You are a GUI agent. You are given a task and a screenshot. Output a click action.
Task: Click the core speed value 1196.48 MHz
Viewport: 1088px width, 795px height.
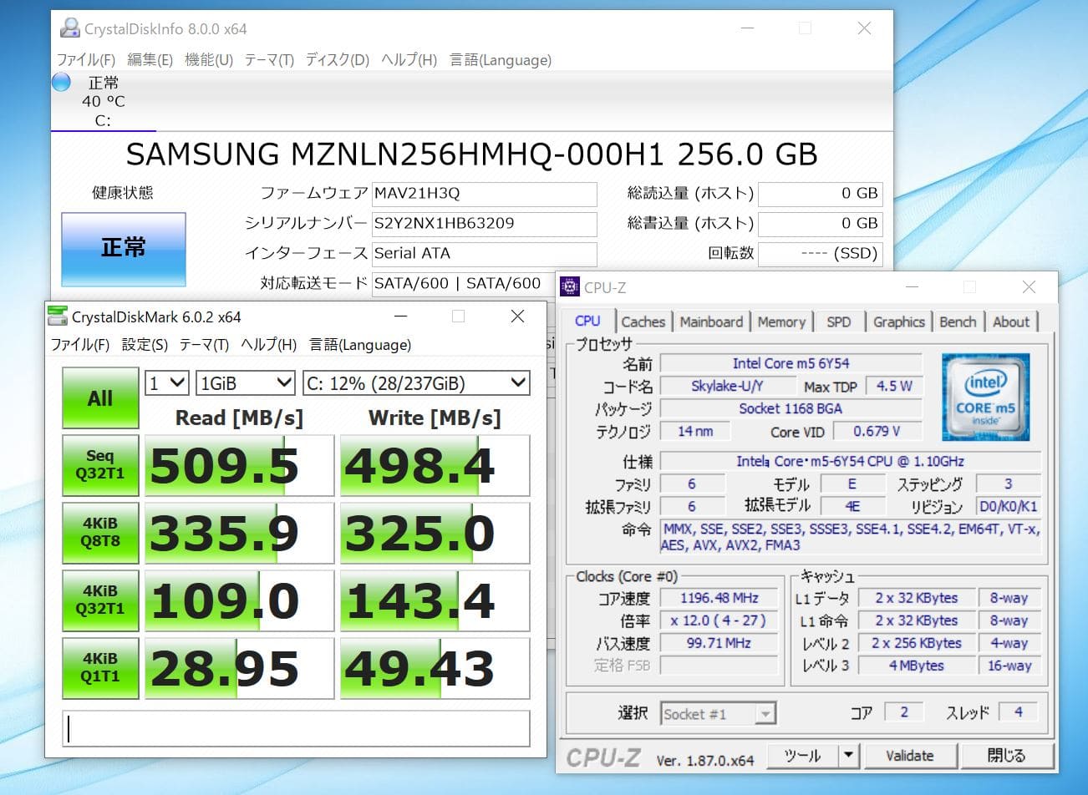coord(719,598)
